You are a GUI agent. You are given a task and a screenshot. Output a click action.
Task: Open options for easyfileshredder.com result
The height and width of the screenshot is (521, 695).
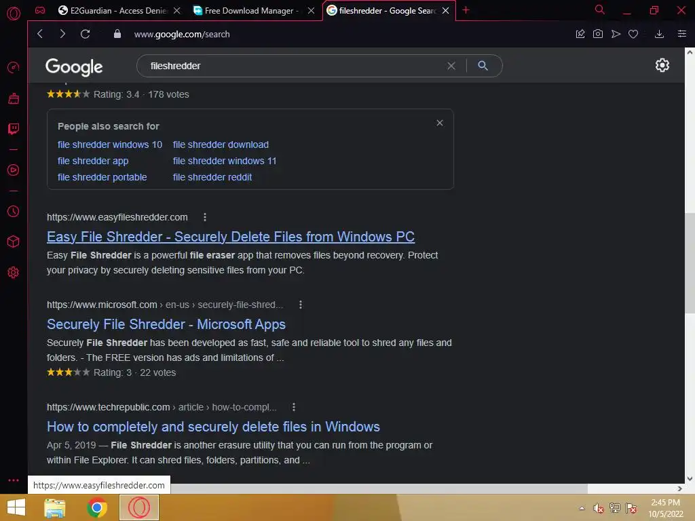[205, 217]
